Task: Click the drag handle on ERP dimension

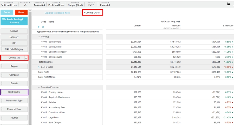Action: pos(2,43)
